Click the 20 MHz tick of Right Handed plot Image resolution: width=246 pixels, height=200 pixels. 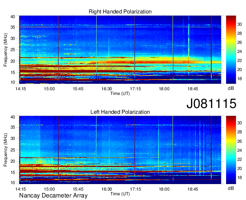13,61
